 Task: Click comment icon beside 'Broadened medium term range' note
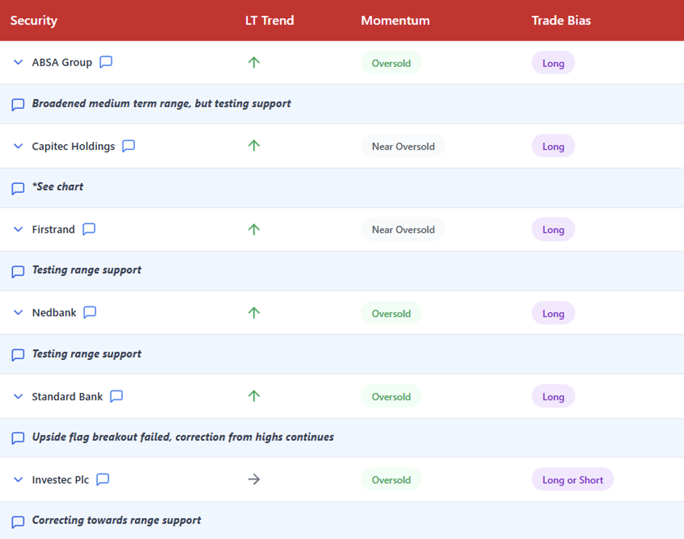[x=18, y=105]
